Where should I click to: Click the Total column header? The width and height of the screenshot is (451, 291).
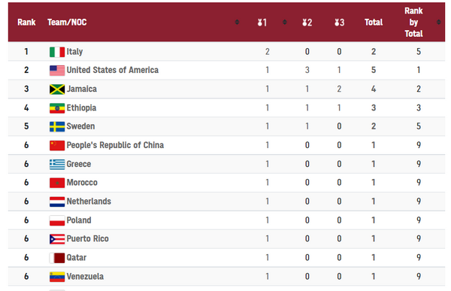[374, 22]
